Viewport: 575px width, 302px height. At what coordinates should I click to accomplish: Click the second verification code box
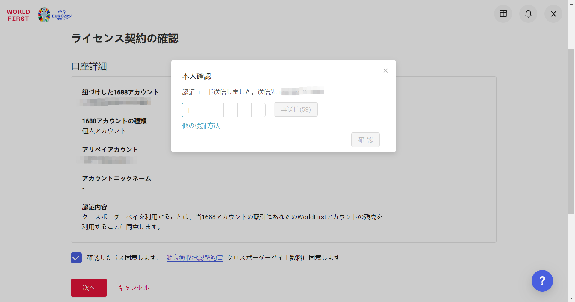[203, 110]
